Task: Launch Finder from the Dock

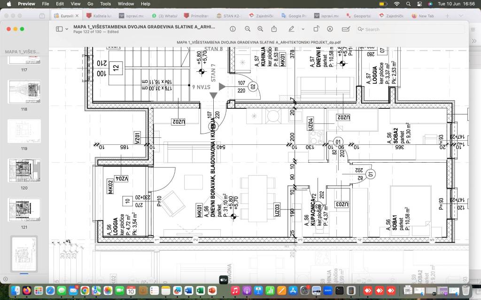Action: tap(16, 291)
